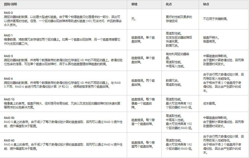Click RAID 50 advantage 中高写入性能
The height and width of the screenshot is (158, 249).
click(175, 120)
